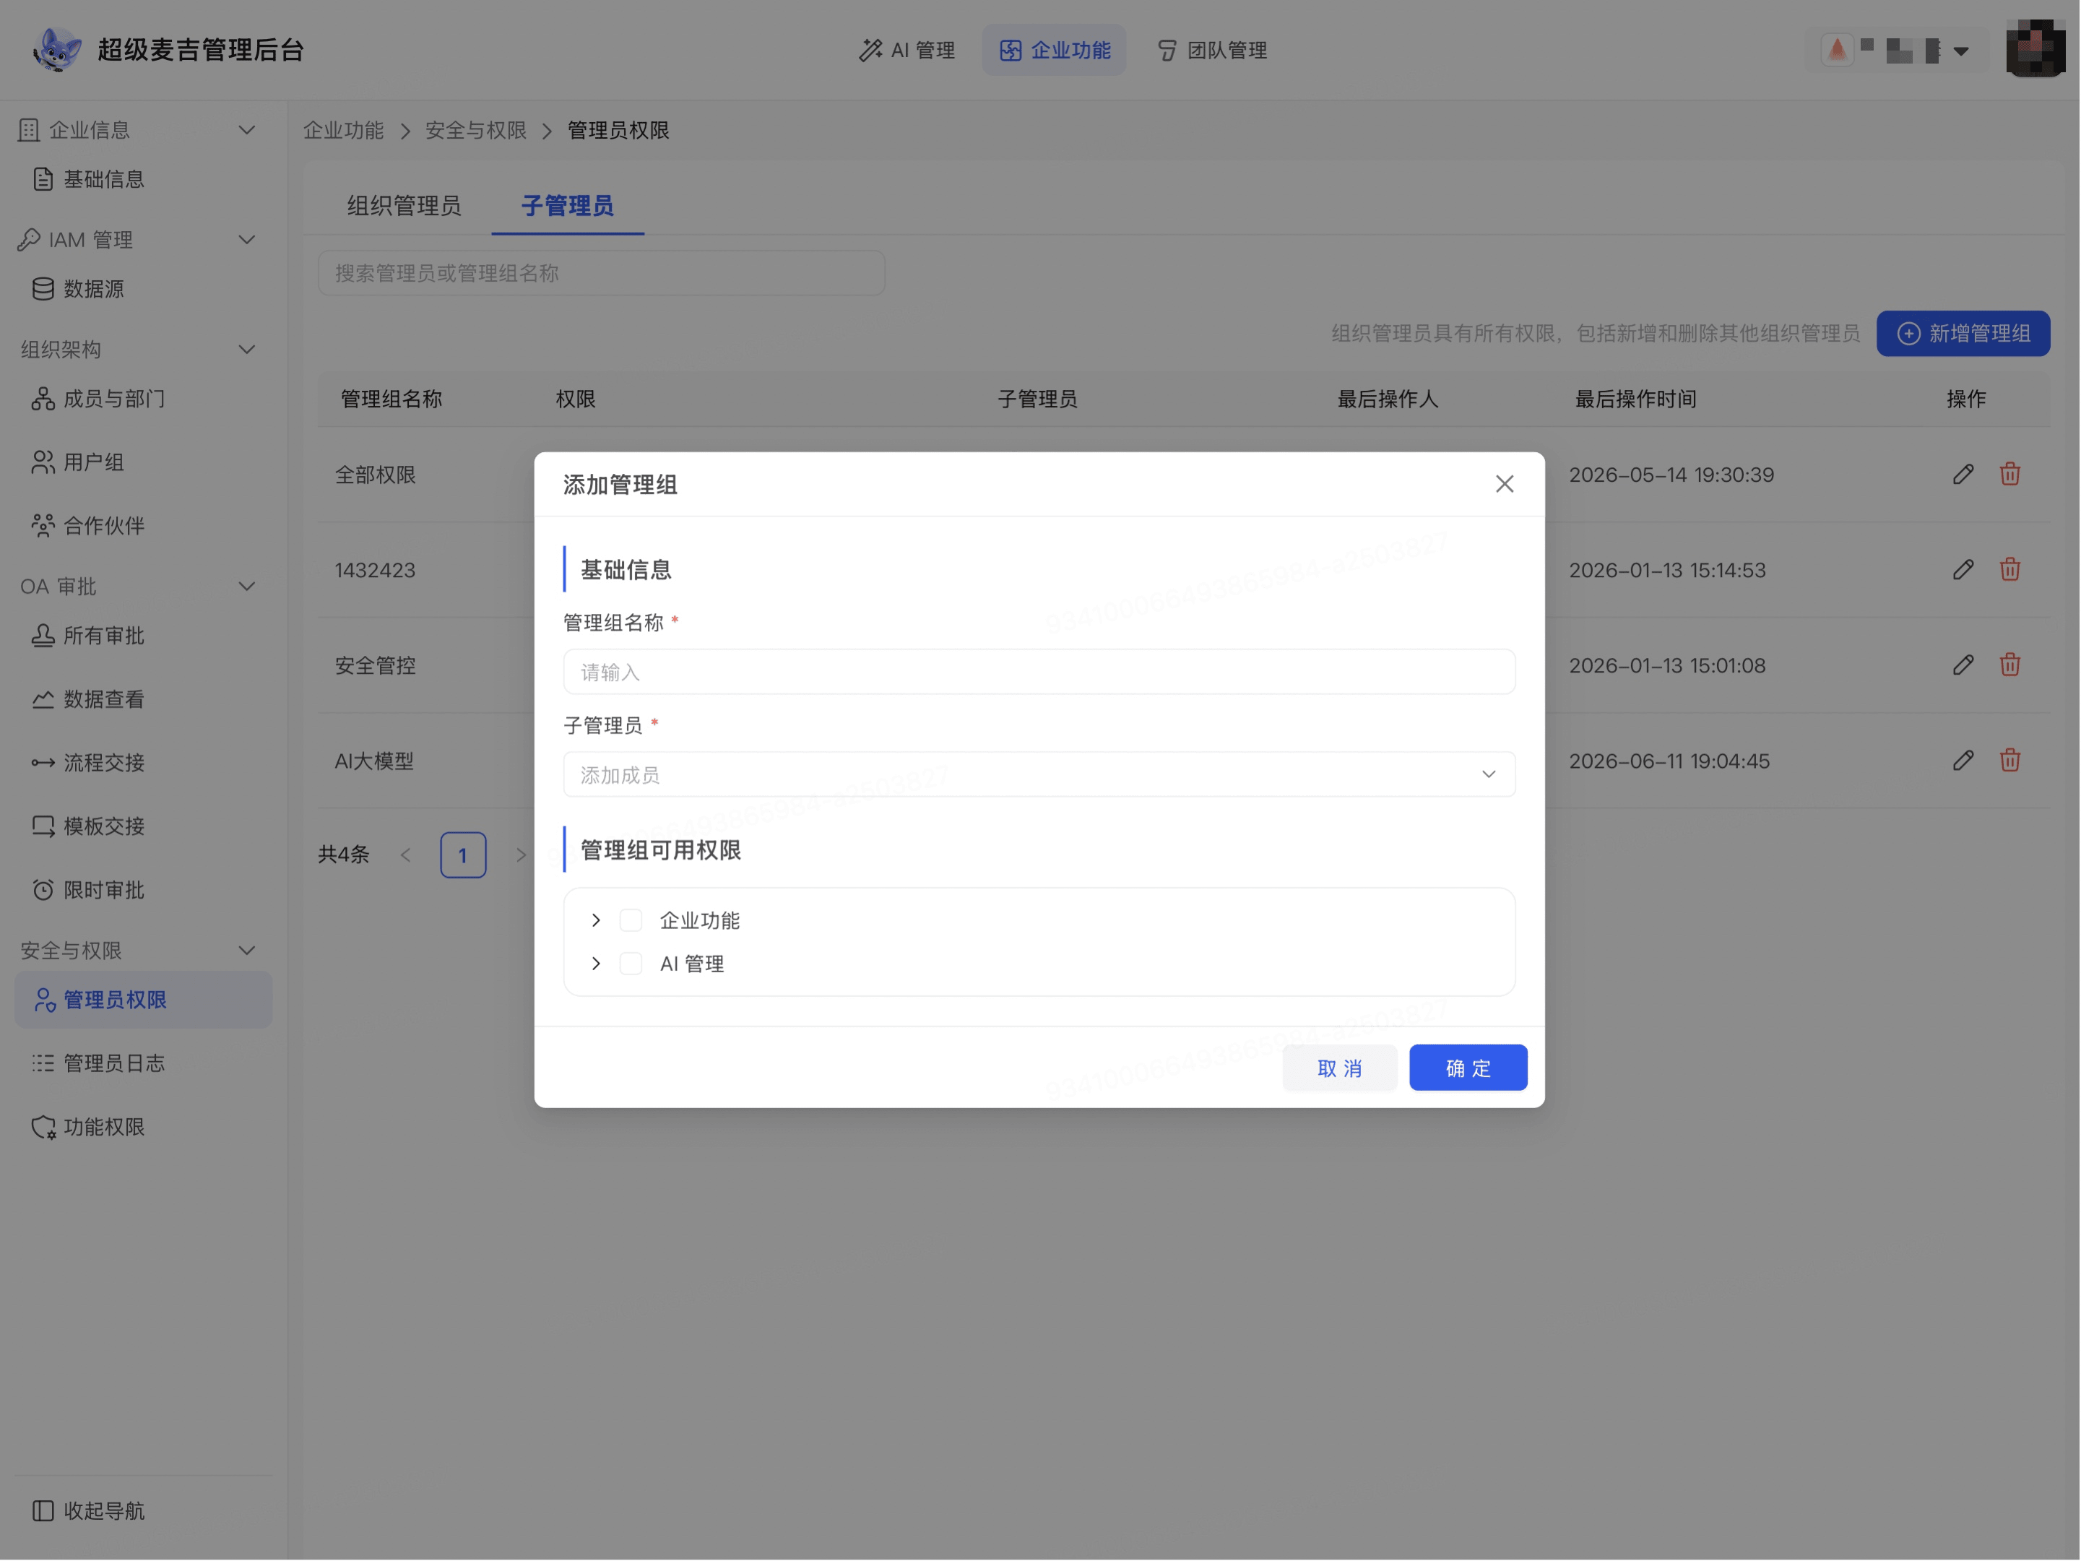The image size is (2081, 1561).
Task: Open 合作伙伴 sidebar item
Action: (x=143, y=526)
